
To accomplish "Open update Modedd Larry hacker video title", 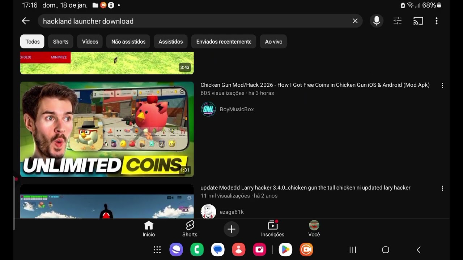I will [x=305, y=188].
